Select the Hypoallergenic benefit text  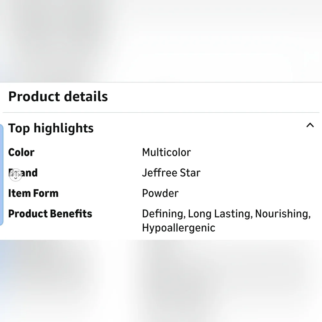pos(178,228)
